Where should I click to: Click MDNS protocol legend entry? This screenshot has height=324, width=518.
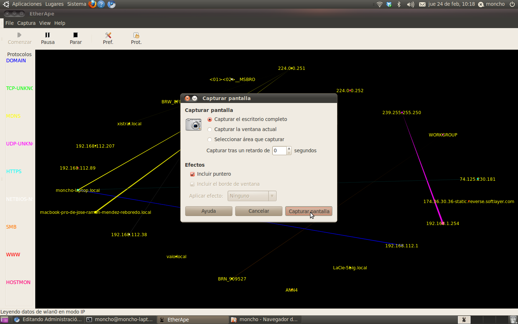(13, 116)
